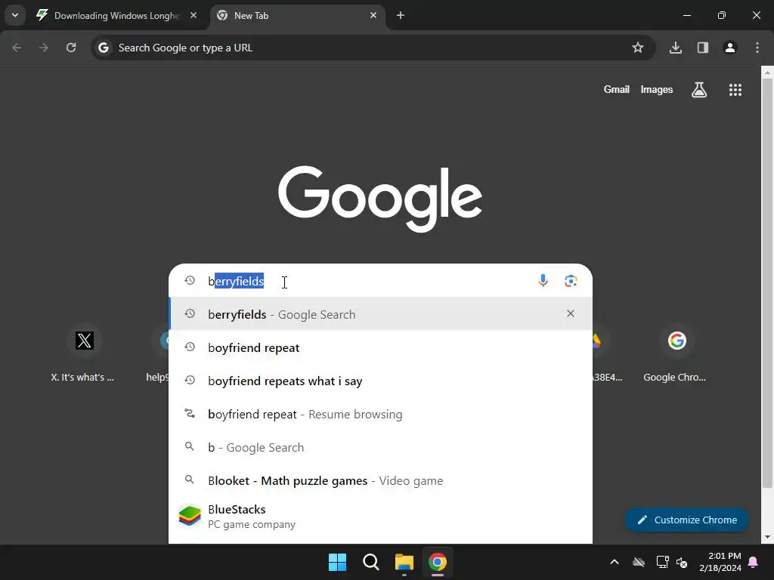Click the Google logo

click(x=380, y=199)
